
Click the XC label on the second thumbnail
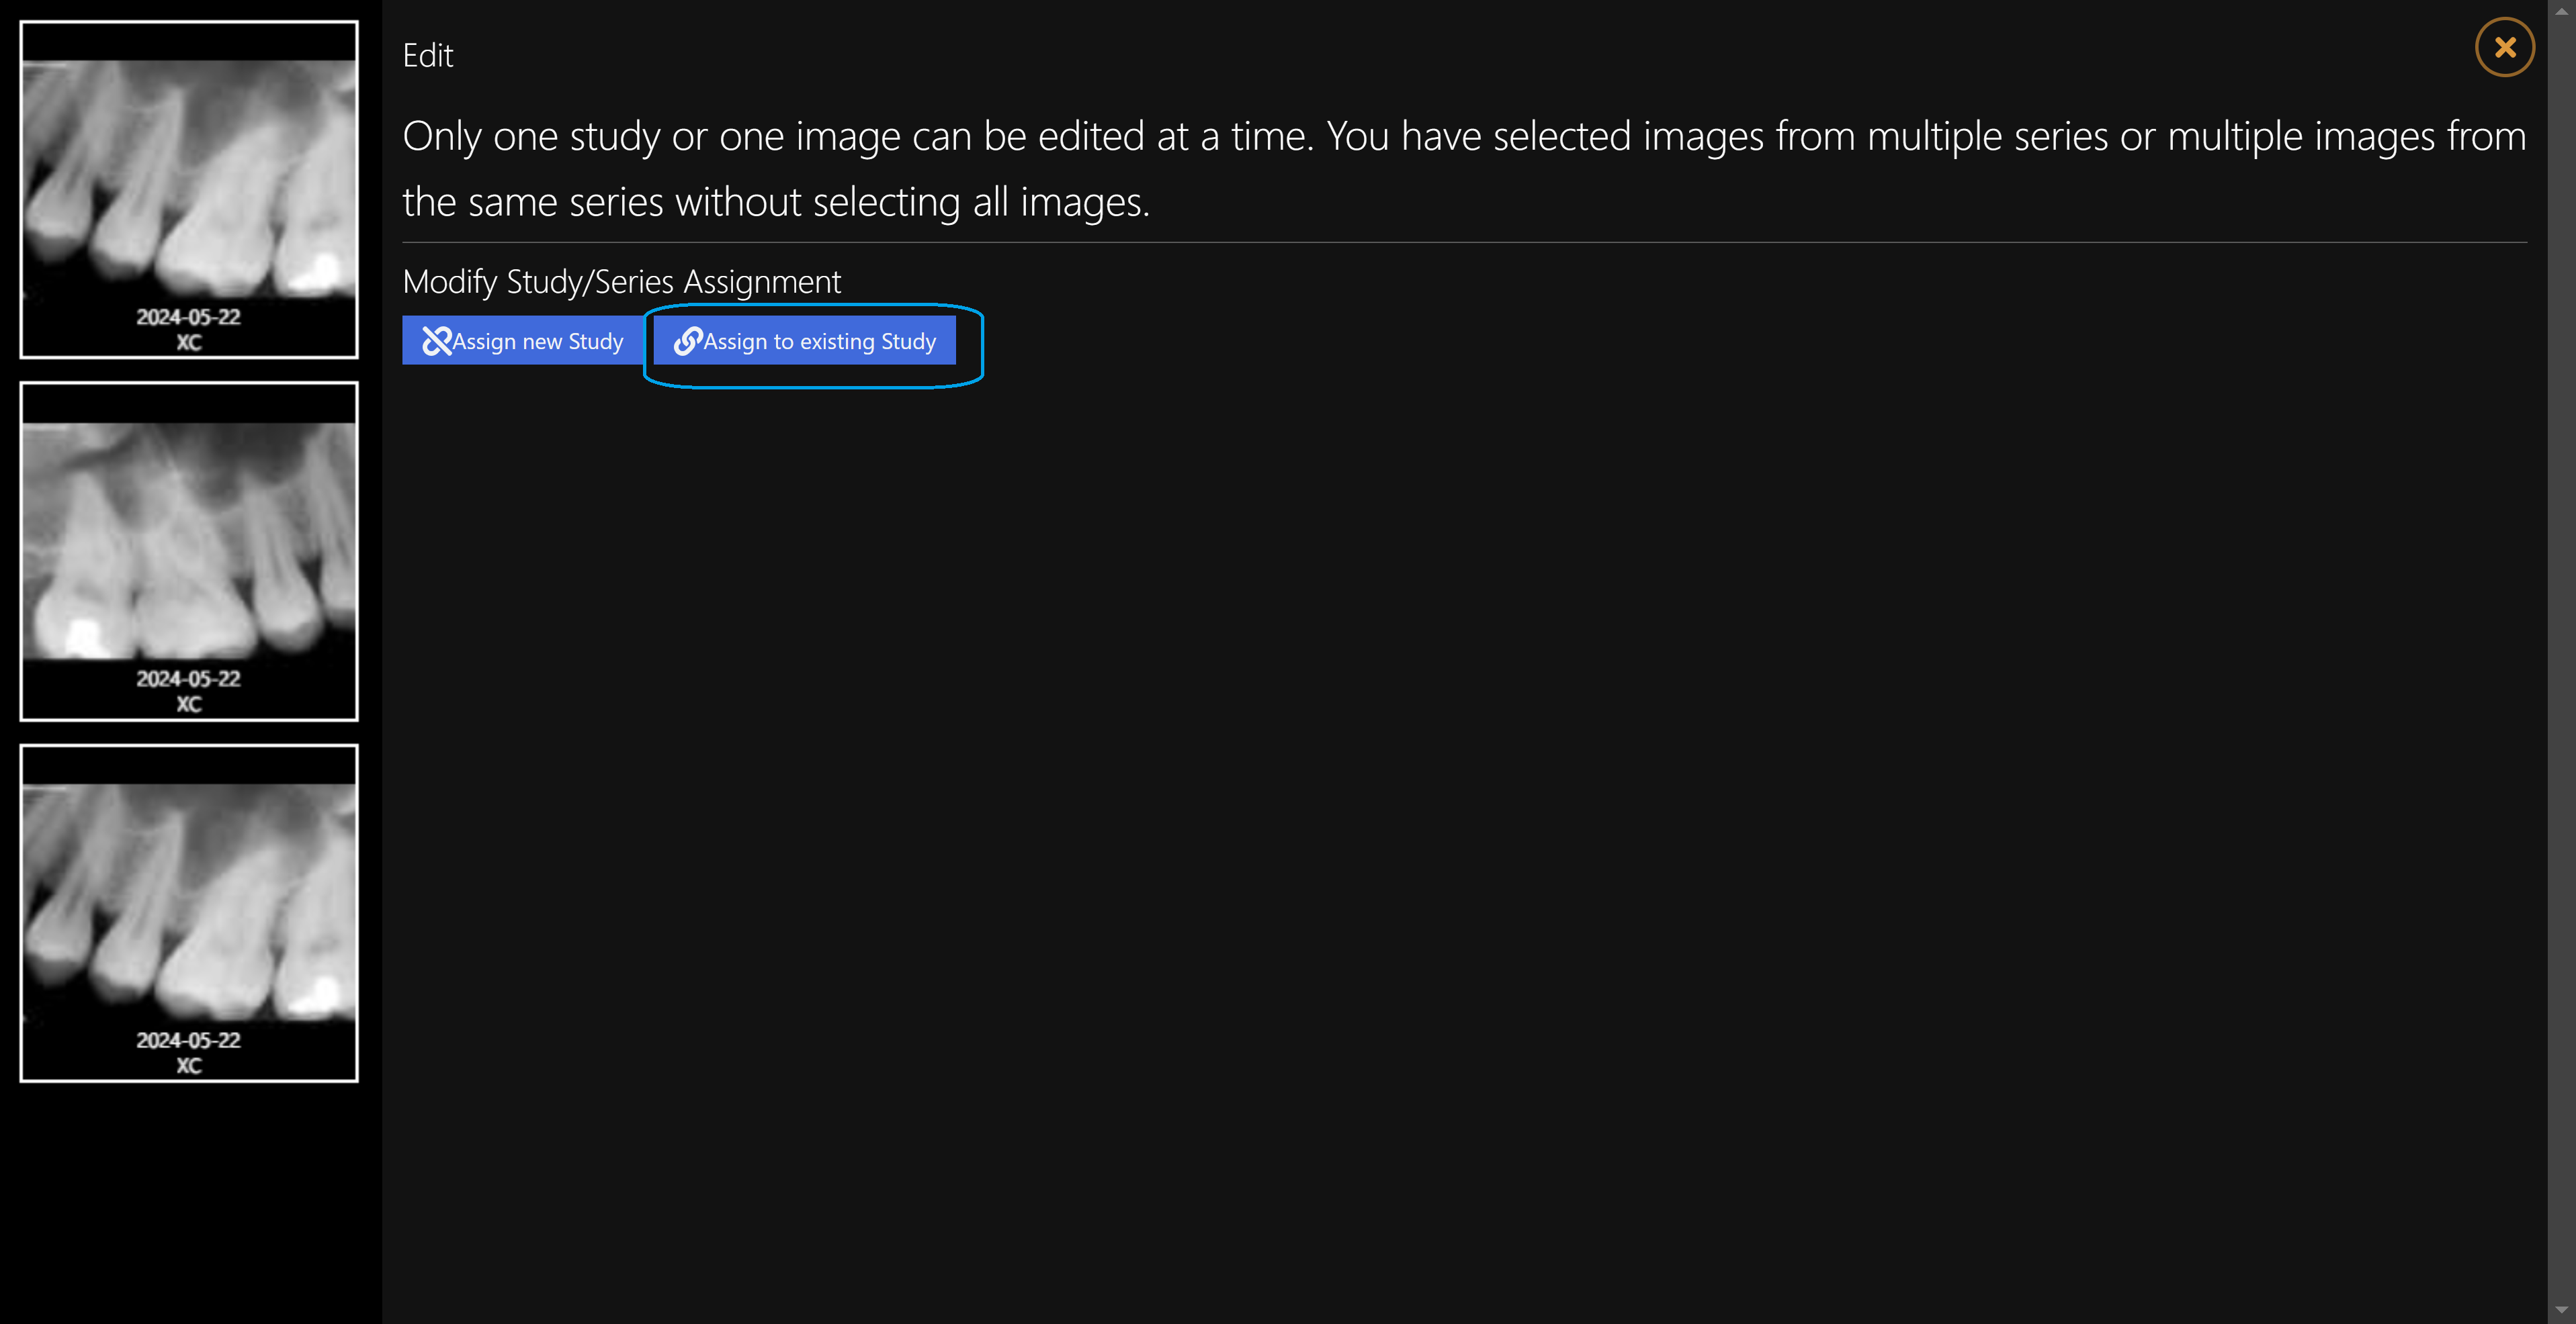click(x=189, y=704)
